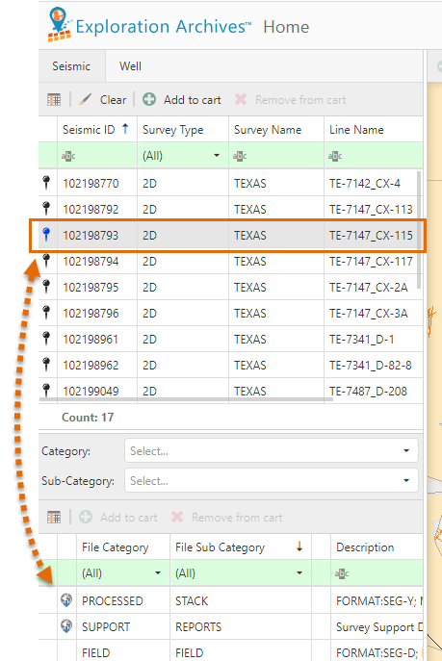Open the files grid column chooser icon
Viewport: 442px width, 661px height.
click(x=54, y=518)
